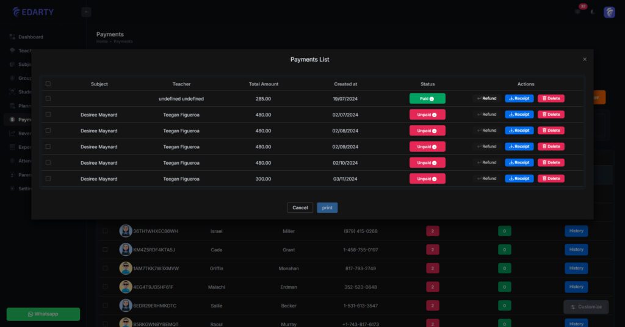Tick the checkbox for the 02/08/2024 payment
This screenshot has height=327, width=625.
[48, 131]
